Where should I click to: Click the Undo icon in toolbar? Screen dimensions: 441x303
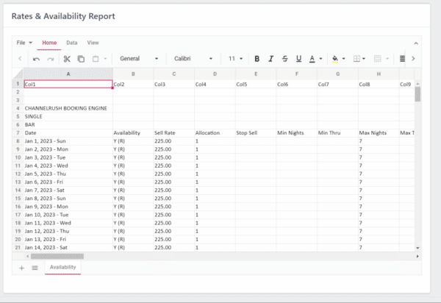36,59
